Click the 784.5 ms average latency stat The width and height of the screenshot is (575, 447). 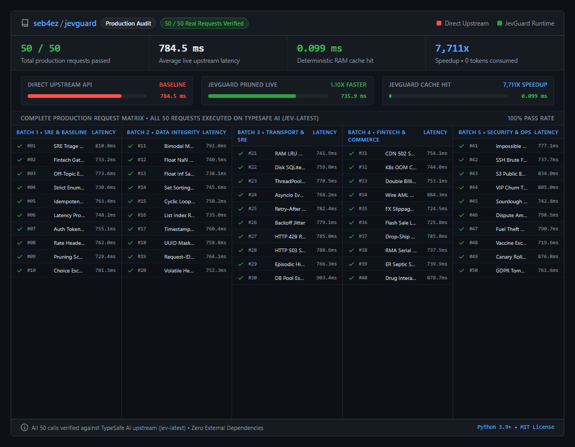[x=182, y=48]
